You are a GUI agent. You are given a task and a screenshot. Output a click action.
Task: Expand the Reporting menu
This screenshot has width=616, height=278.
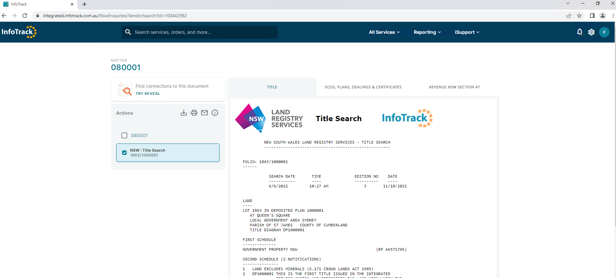[x=427, y=32]
